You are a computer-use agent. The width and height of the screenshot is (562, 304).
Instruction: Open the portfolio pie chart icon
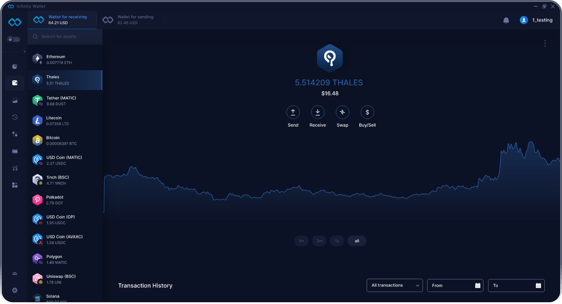pos(15,67)
